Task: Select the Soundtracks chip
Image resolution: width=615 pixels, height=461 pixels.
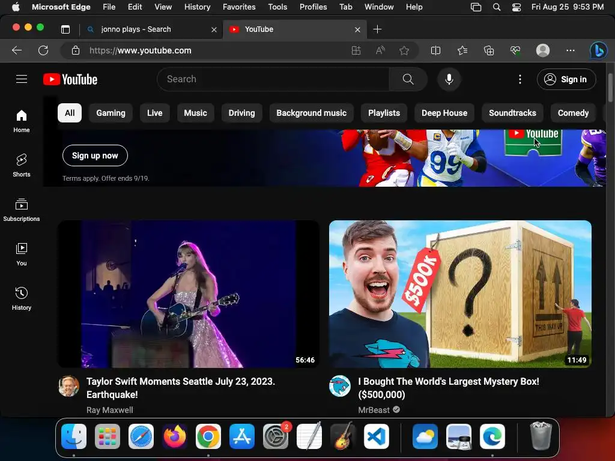Action: [512, 113]
